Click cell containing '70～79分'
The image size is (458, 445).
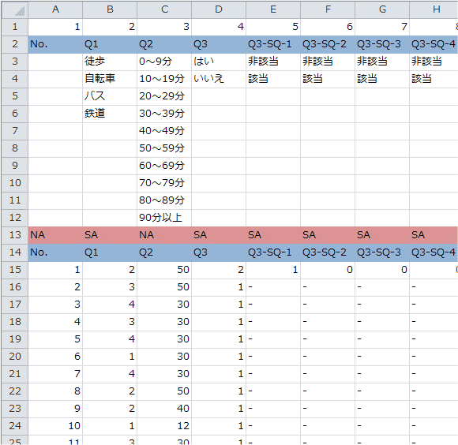pos(164,183)
